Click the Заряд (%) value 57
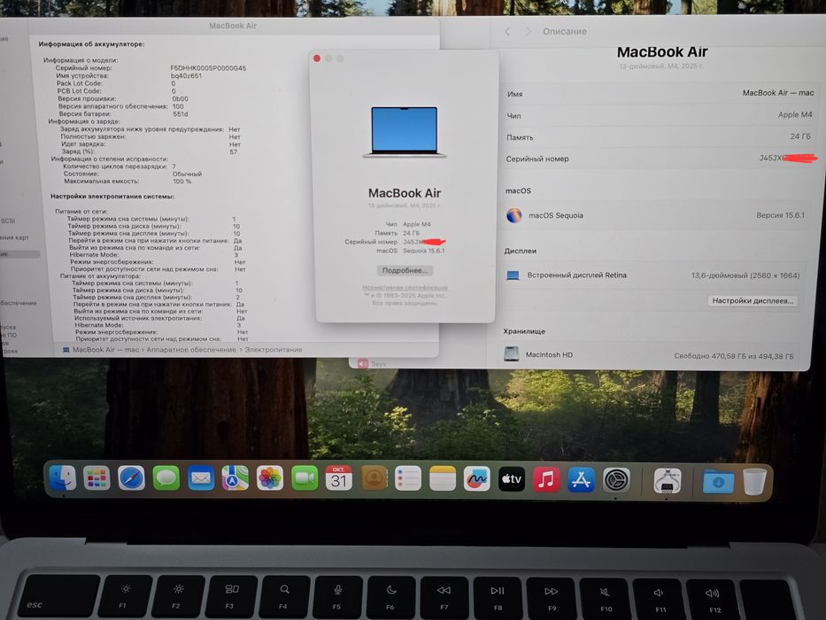 click(x=234, y=151)
